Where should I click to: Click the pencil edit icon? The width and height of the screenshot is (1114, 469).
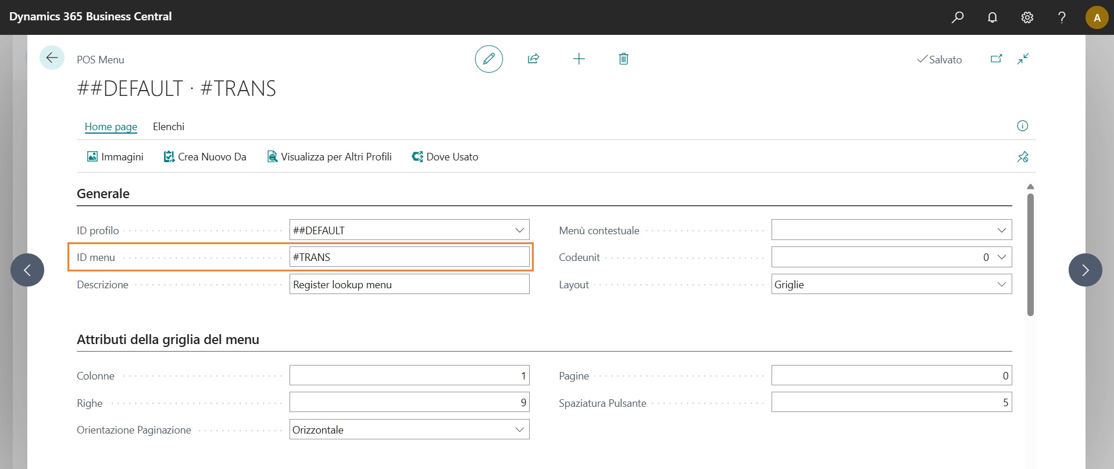488,59
